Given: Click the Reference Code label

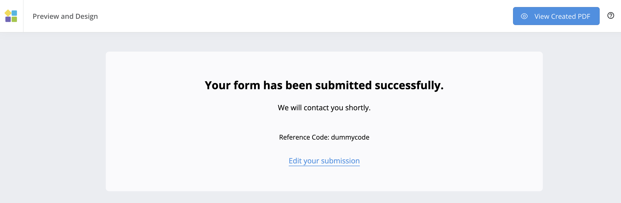Looking at the screenshot, I should (304, 137).
